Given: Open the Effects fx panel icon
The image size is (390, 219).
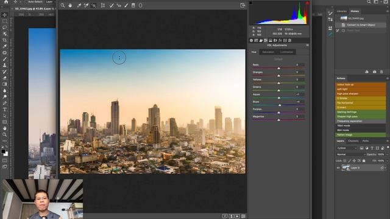Looking at the screenshot, I should coord(280,40).
